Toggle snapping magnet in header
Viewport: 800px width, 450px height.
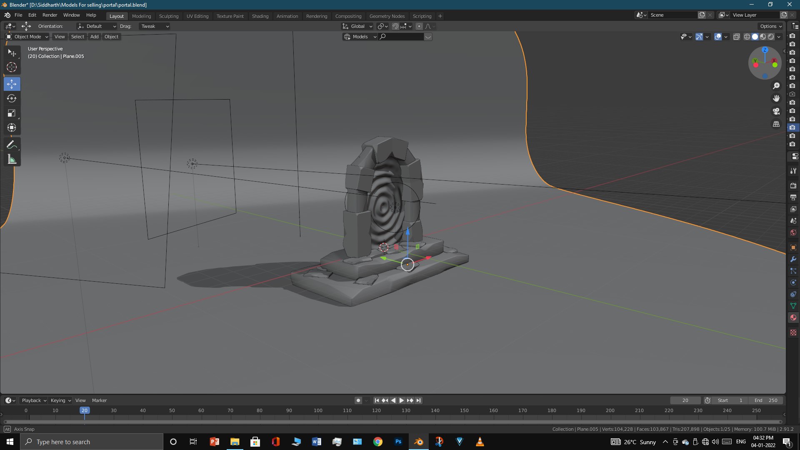pos(395,26)
